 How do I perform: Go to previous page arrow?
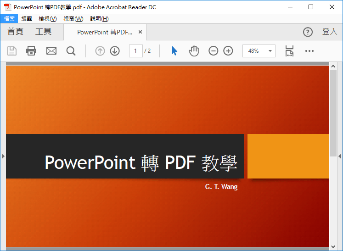click(100, 51)
